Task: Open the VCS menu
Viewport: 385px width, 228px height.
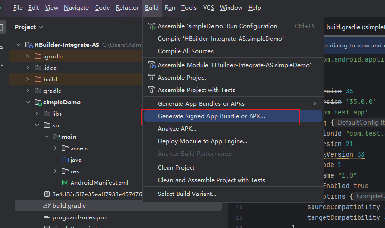Action: pyautogui.click(x=208, y=8)
